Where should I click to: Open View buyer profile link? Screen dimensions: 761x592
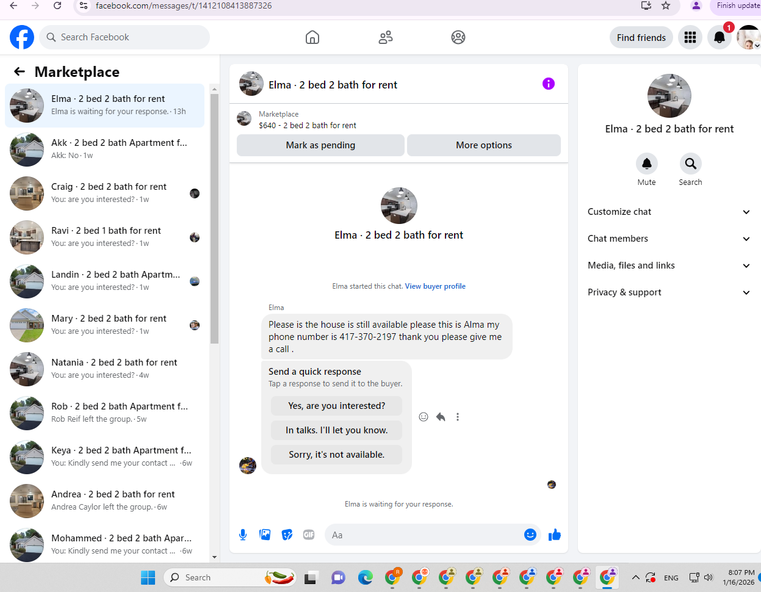tap(435, 286)
